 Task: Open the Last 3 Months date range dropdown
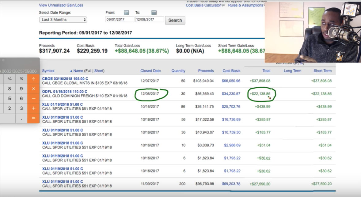[x=63, y=20]
